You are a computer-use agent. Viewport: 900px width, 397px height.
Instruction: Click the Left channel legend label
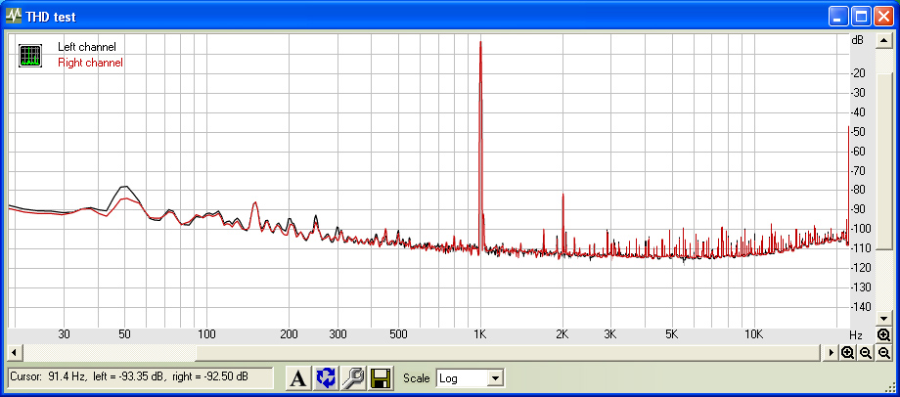(87, 47)
